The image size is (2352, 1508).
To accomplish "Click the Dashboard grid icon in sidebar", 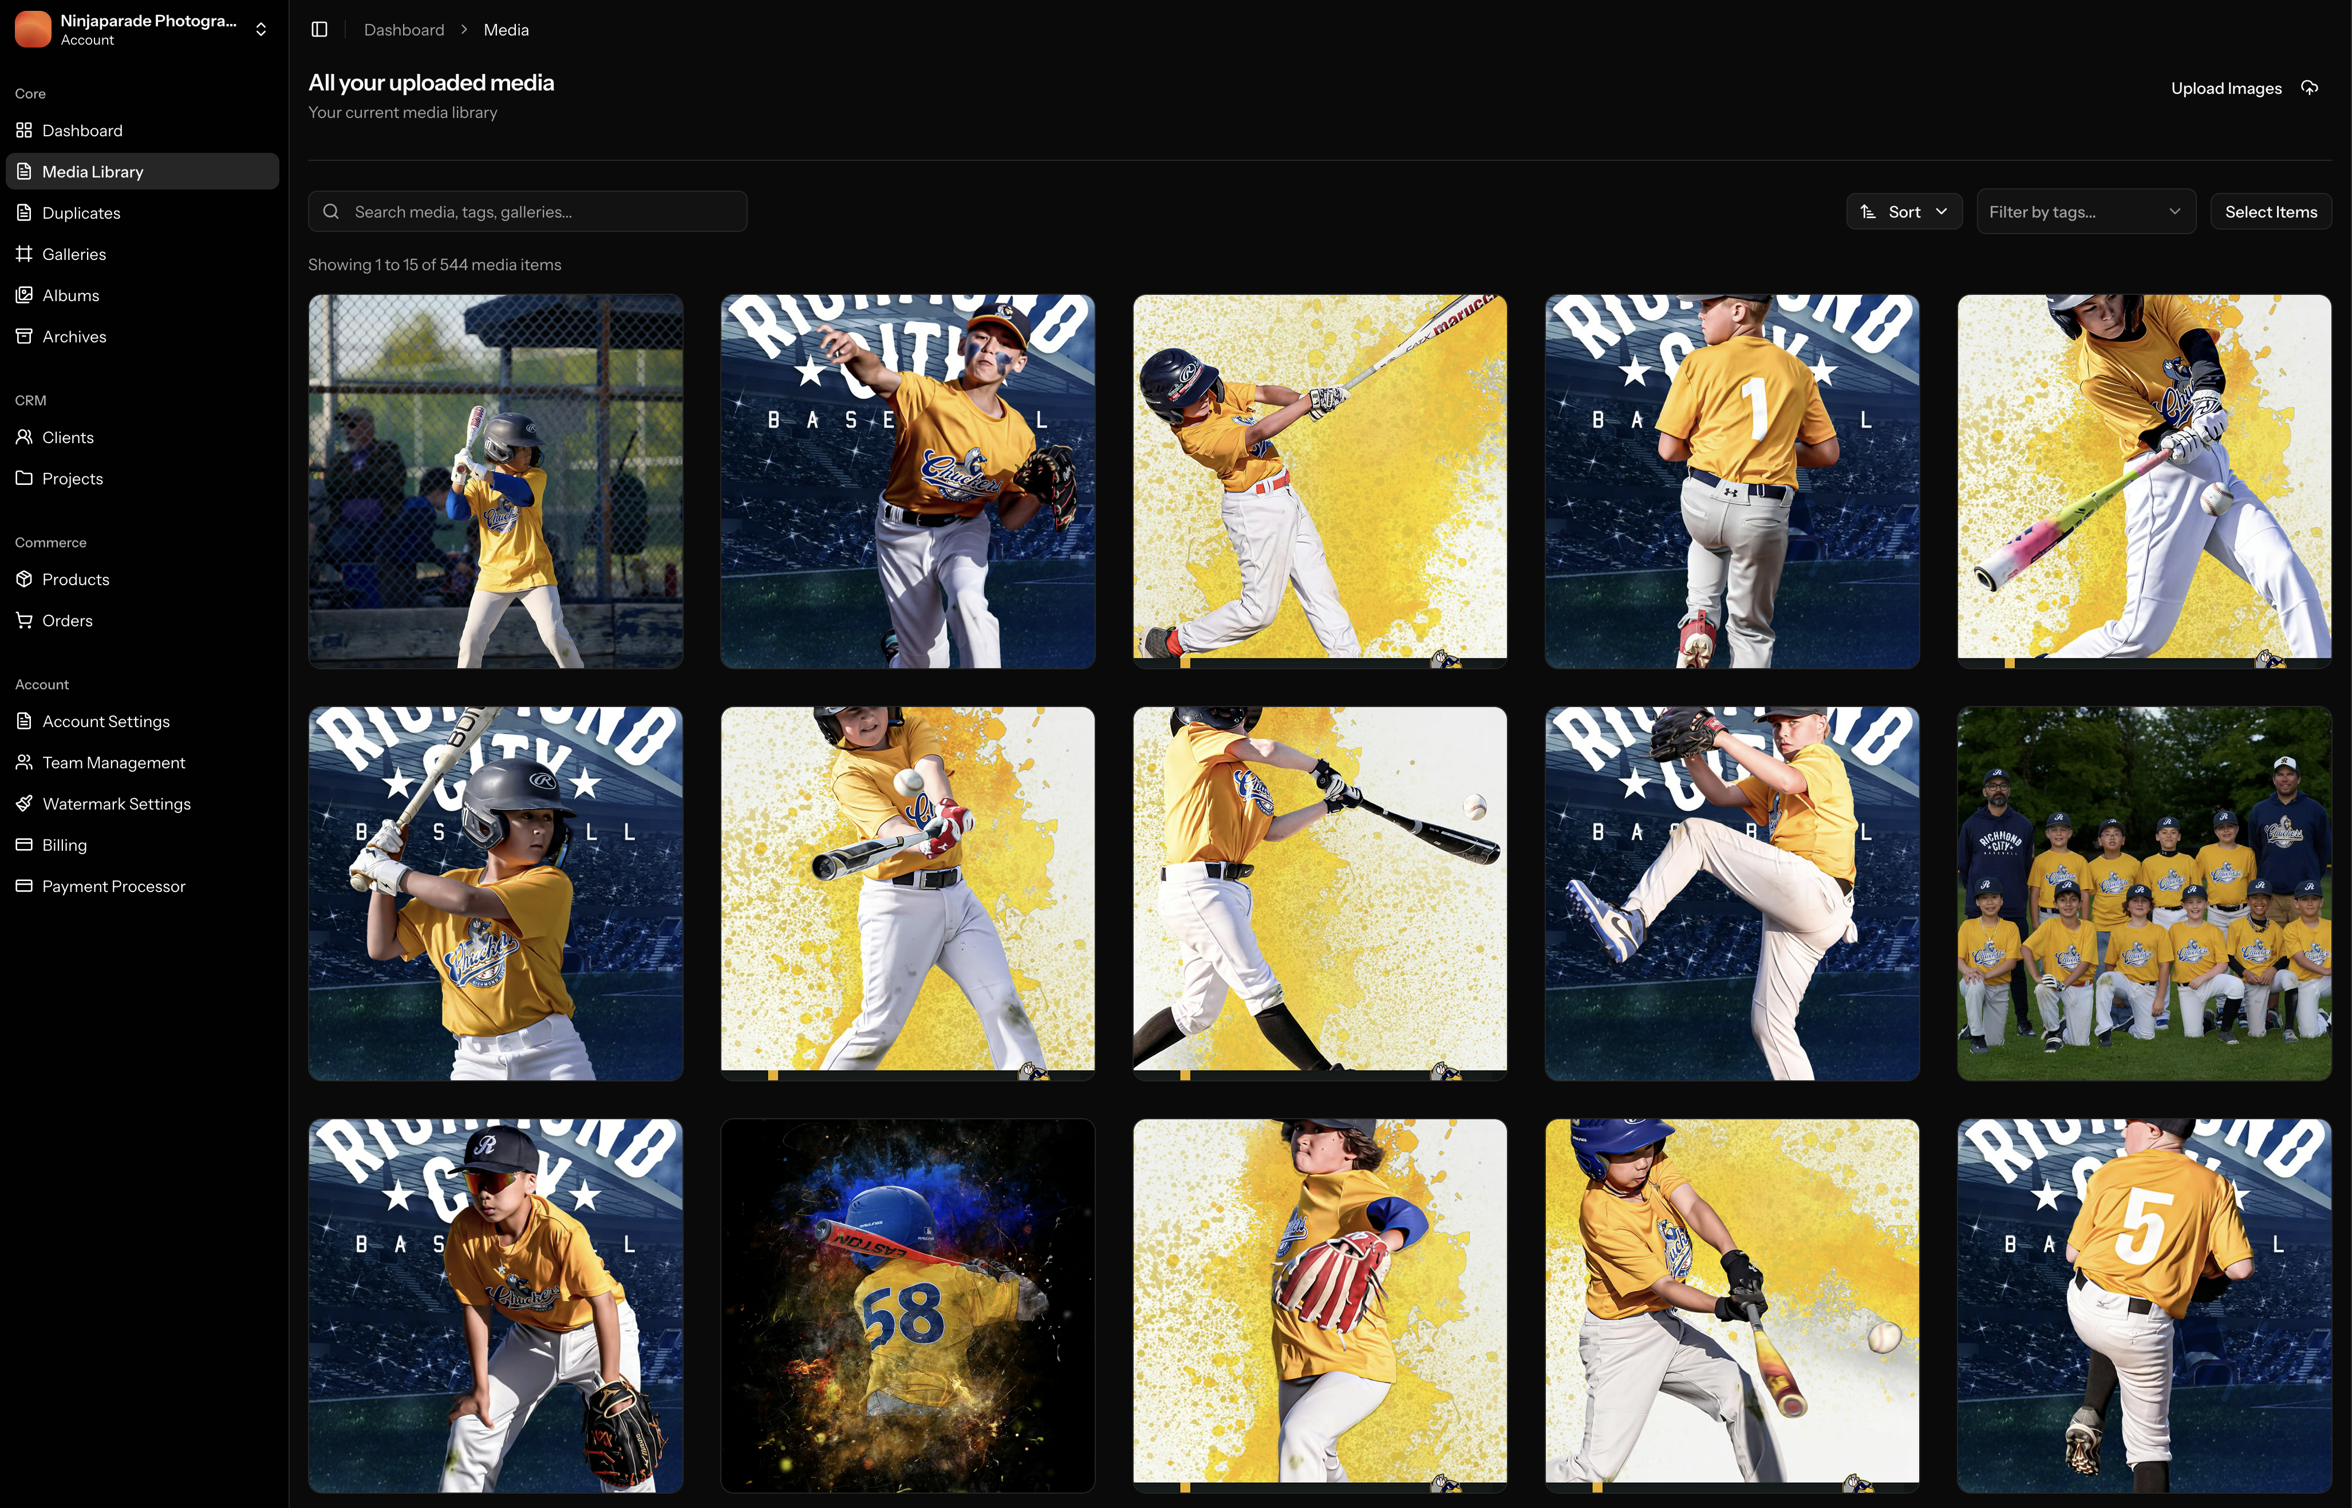I will (x=25, y=130).
